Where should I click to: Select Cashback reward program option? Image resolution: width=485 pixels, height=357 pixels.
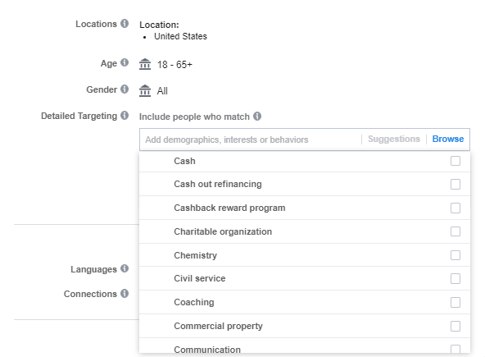pos(305,208)
